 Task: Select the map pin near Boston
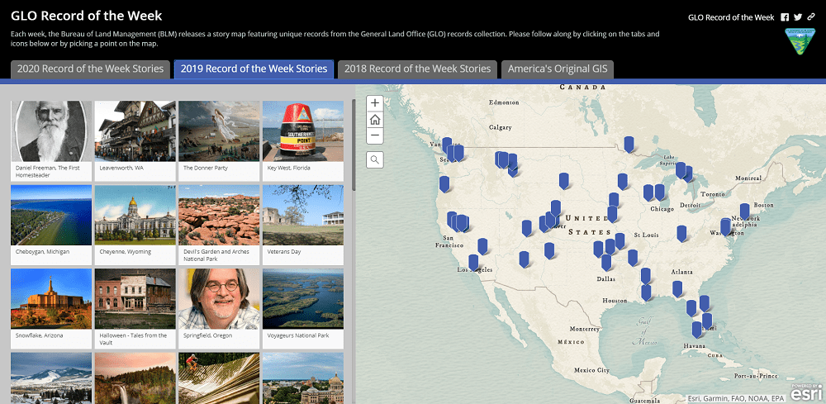[x=744, y=212]
